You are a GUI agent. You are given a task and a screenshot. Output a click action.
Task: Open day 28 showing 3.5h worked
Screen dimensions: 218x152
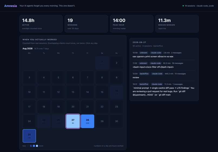[x=87, y=121]
